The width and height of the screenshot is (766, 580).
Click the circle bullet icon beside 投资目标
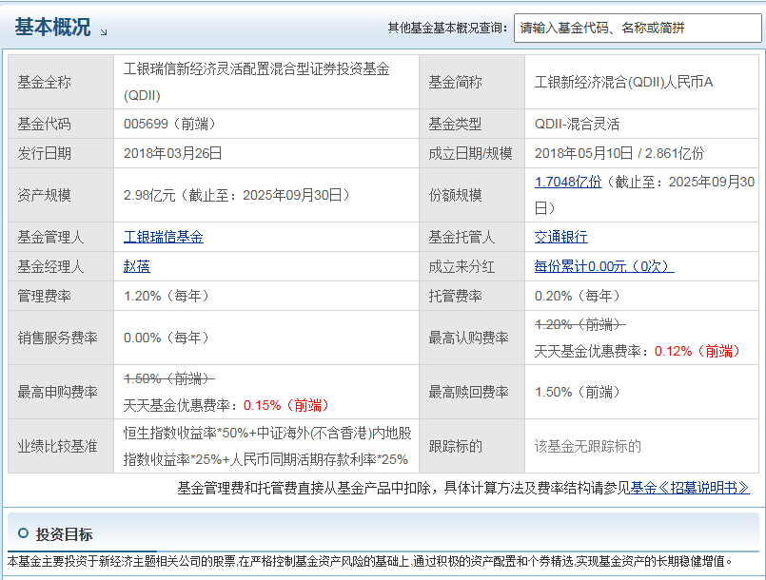(23, 533)
